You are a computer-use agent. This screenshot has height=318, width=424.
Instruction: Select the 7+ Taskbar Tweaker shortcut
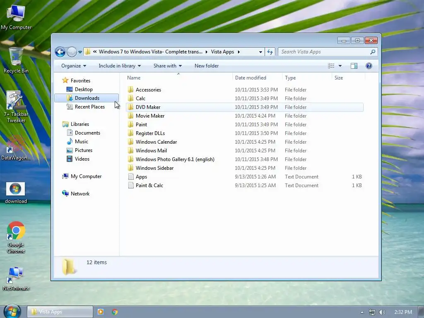(x=16, y=107)
